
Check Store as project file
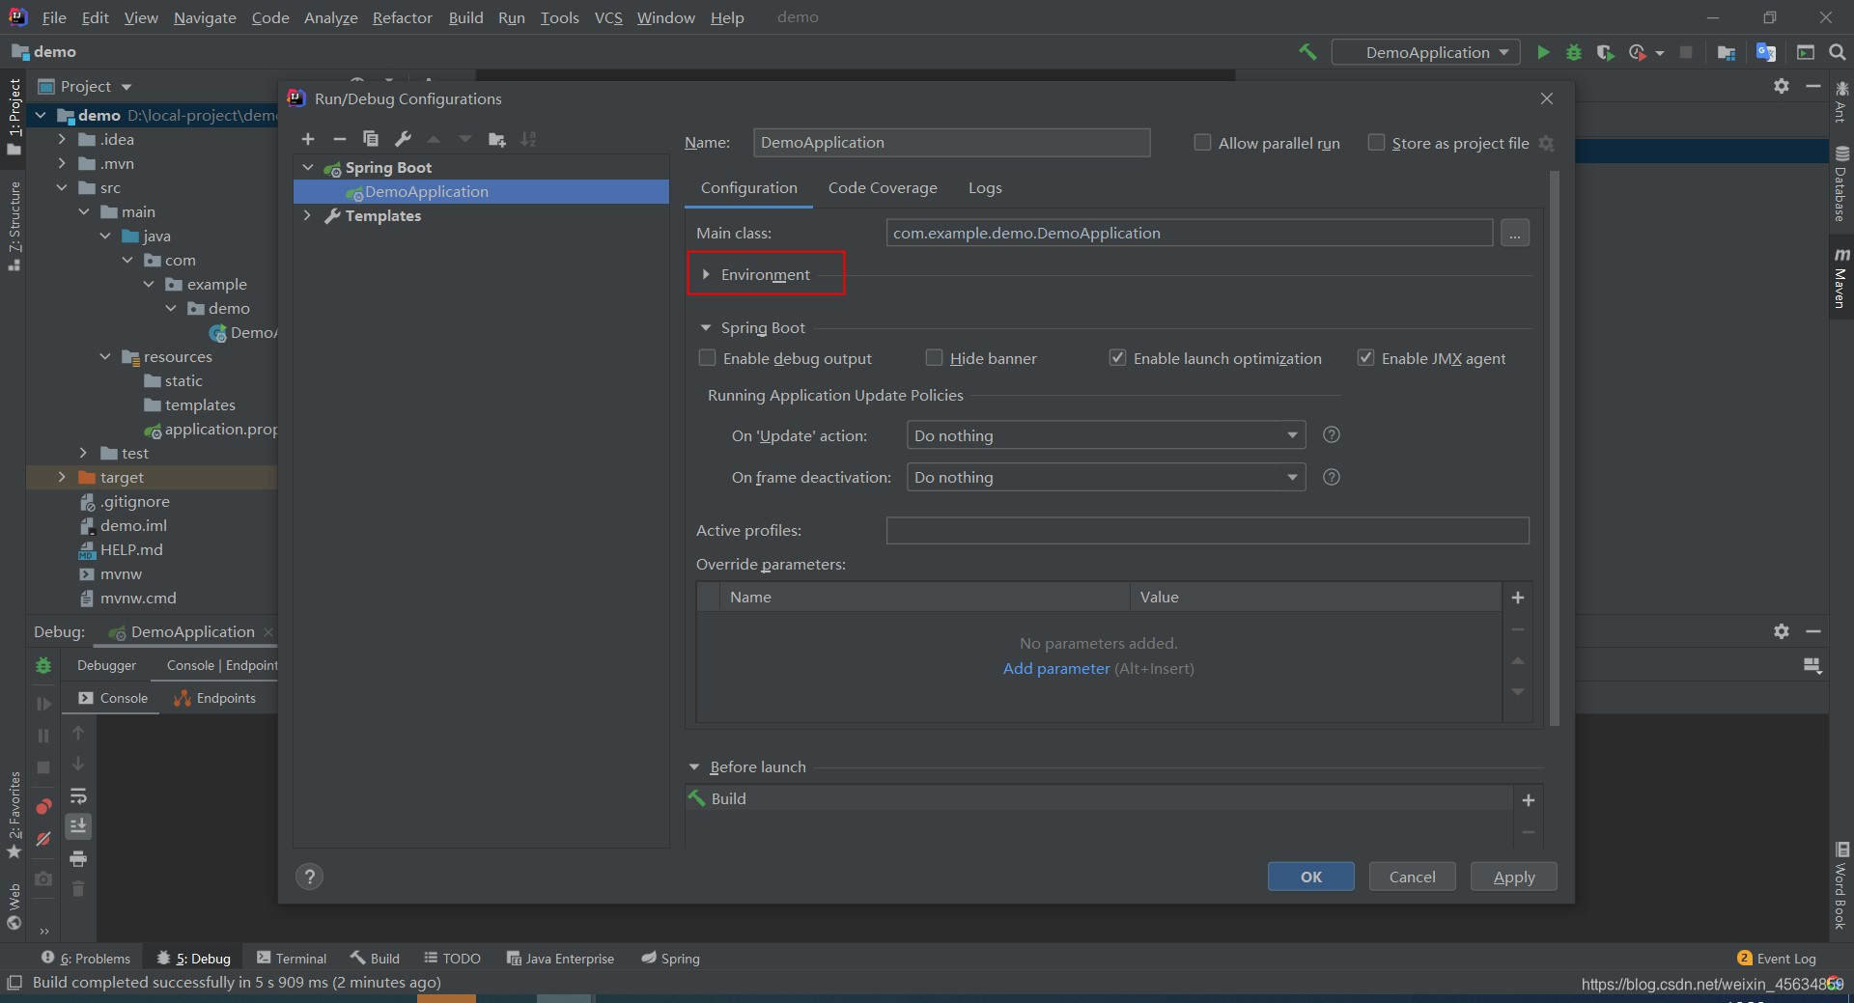click(1376, 142)
